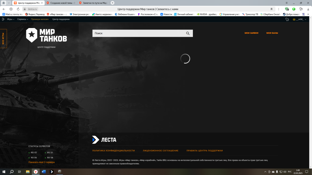Click the RU 08 server status

click(49, 158)
